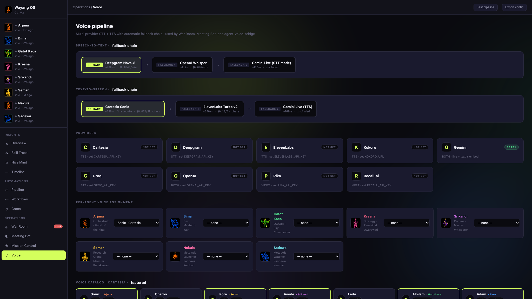
Task: Open Skill Trees page
Action: 34,153
